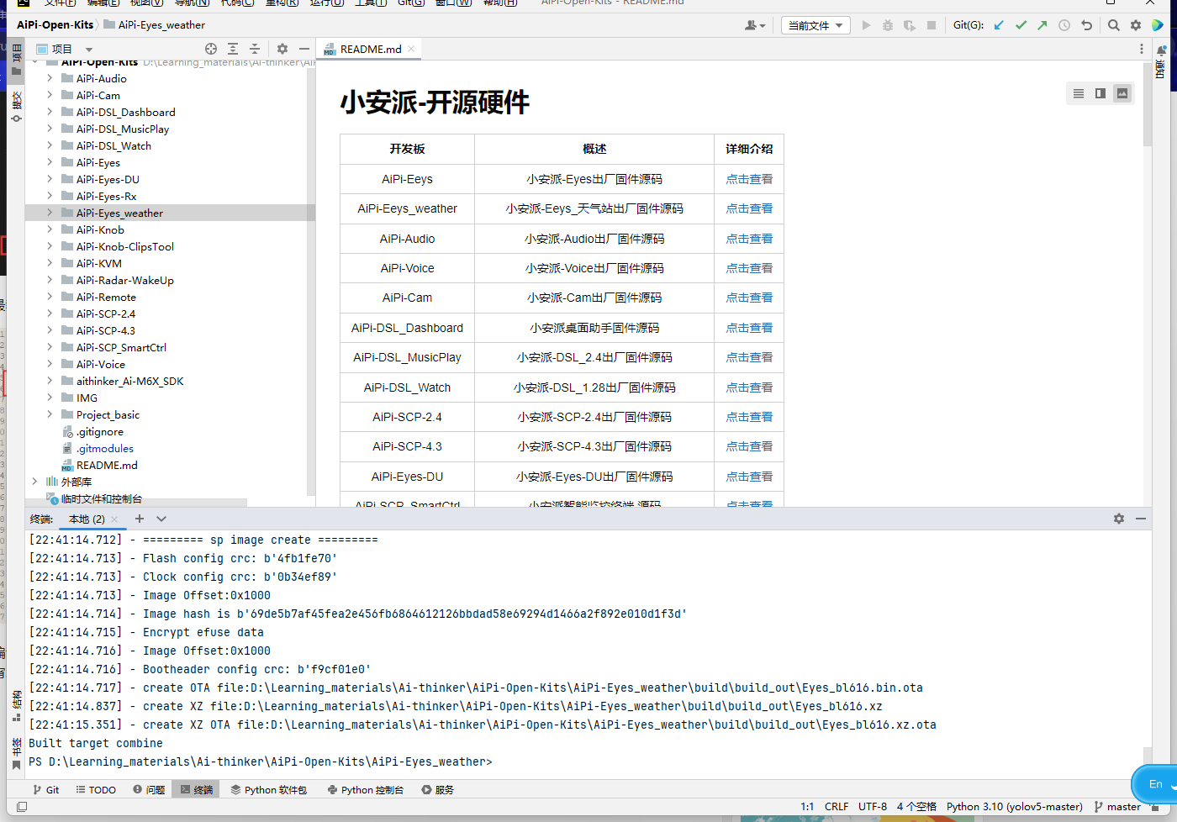The height and width of the screenshot is (822, 1177).
Task: Expand 外部库 node
Action: coord(34,482)
